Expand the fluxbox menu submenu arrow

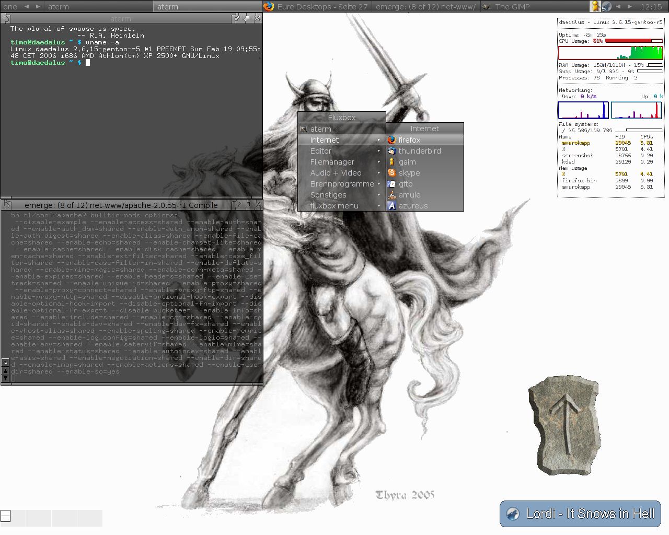379,206
